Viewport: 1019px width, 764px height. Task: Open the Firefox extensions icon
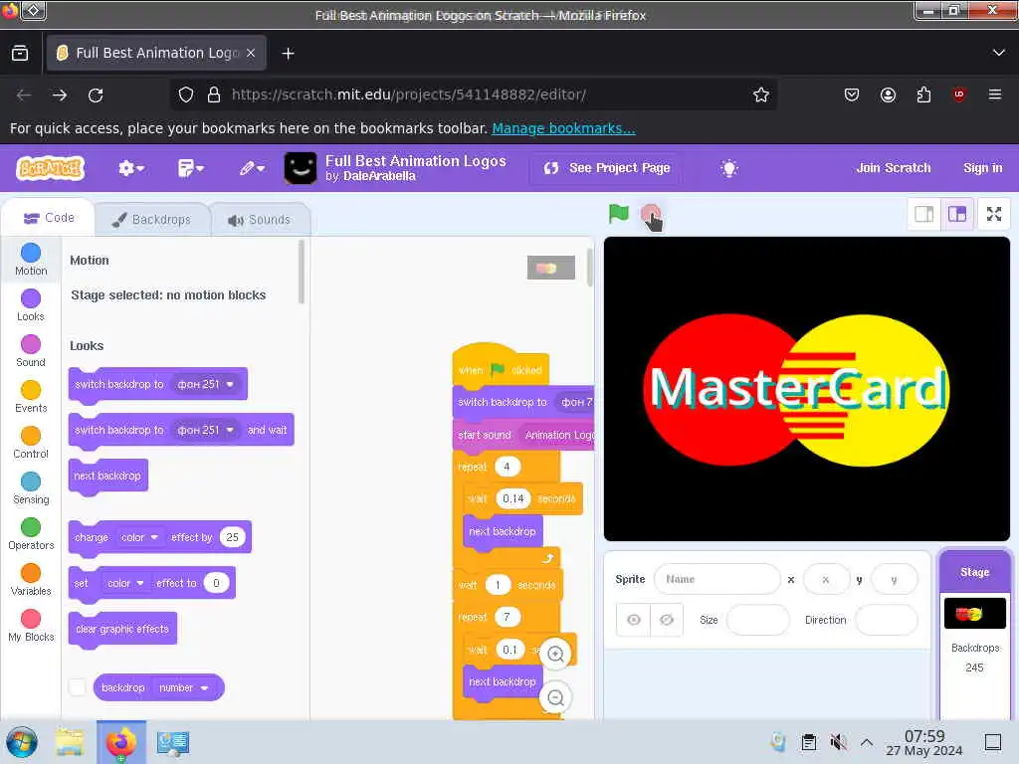pos(922,95)
